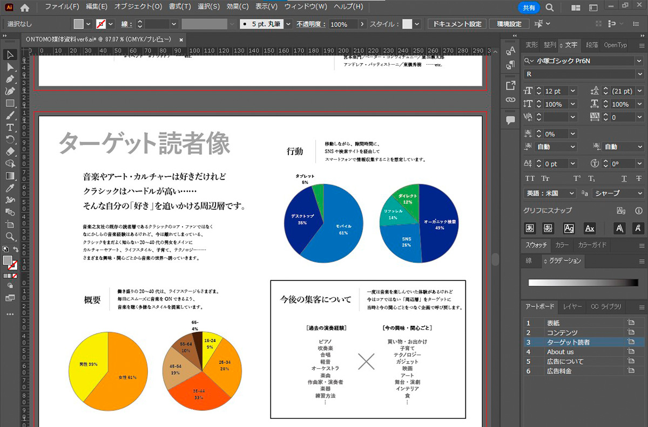Toggle All Caps (TT) text style

(x=530, y=178)
